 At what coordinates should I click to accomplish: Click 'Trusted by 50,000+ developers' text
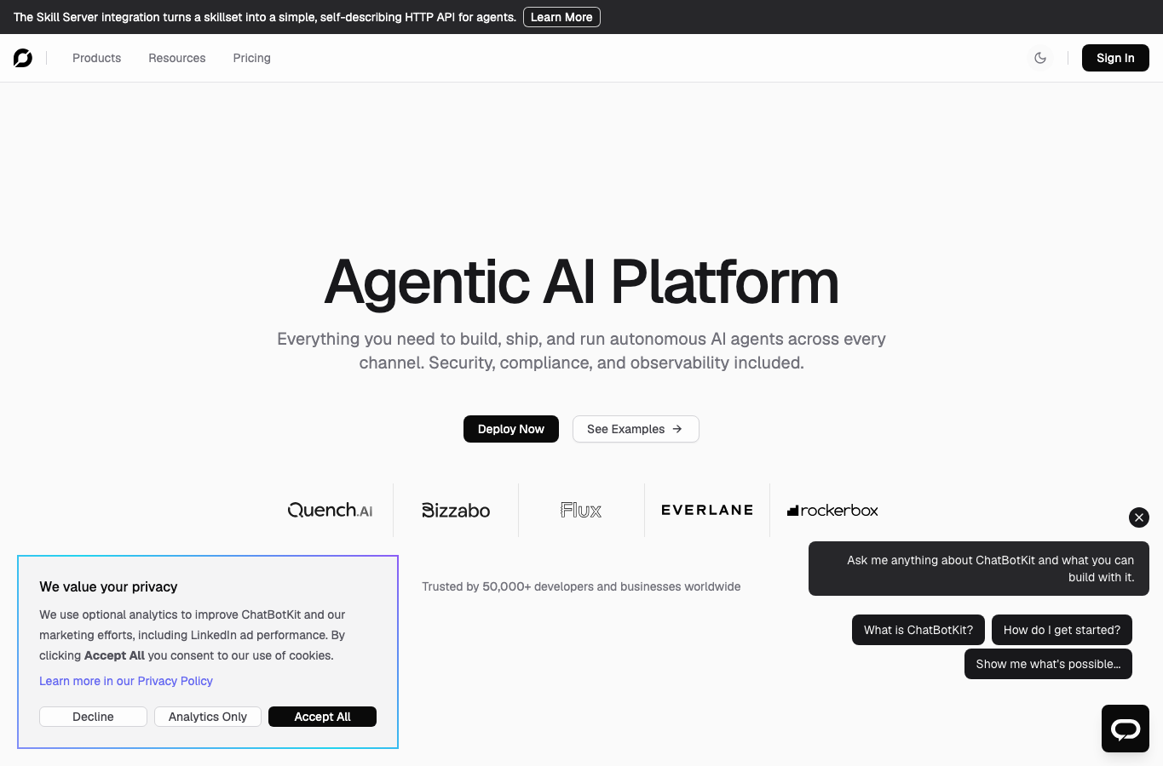coord(581,586)
